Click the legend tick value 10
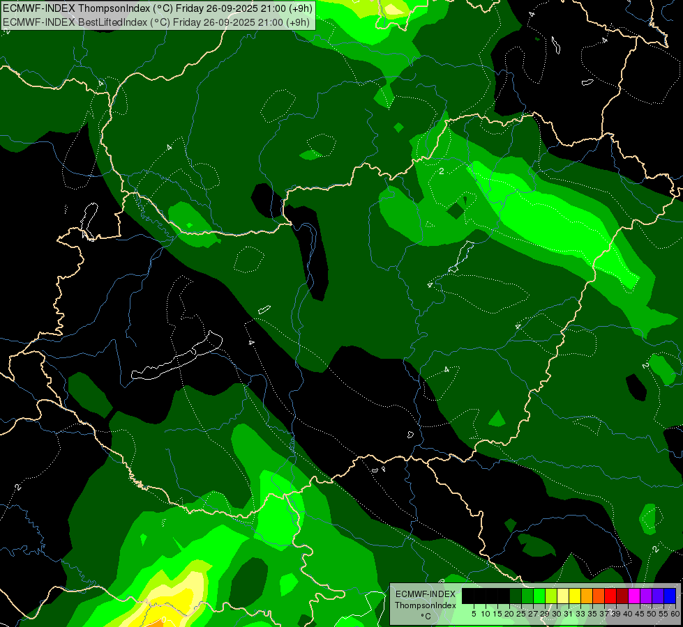The image size is (683, 627). [486, 614]
